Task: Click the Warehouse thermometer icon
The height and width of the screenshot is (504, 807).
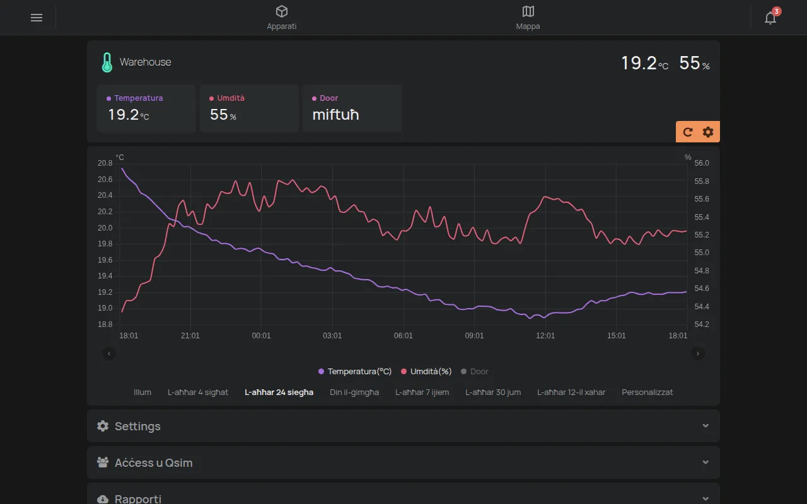Action: tap(107, 62)
